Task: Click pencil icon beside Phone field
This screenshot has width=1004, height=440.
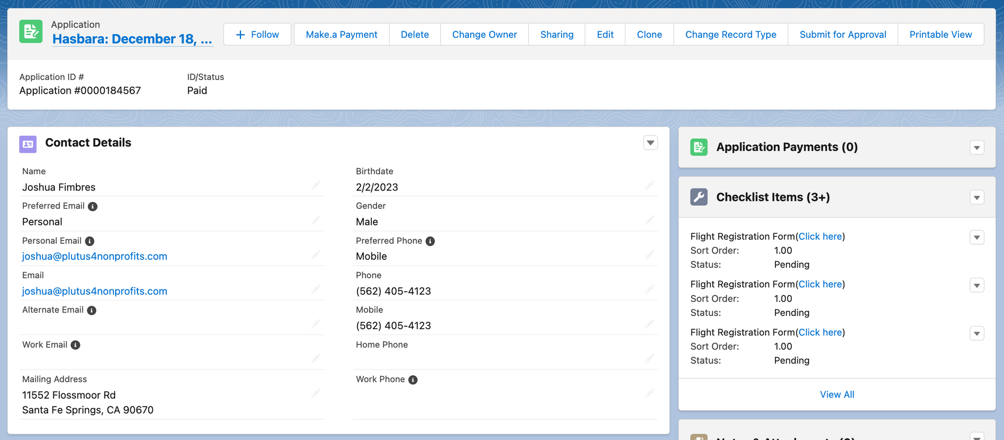Action: click(x=649, y=289)
